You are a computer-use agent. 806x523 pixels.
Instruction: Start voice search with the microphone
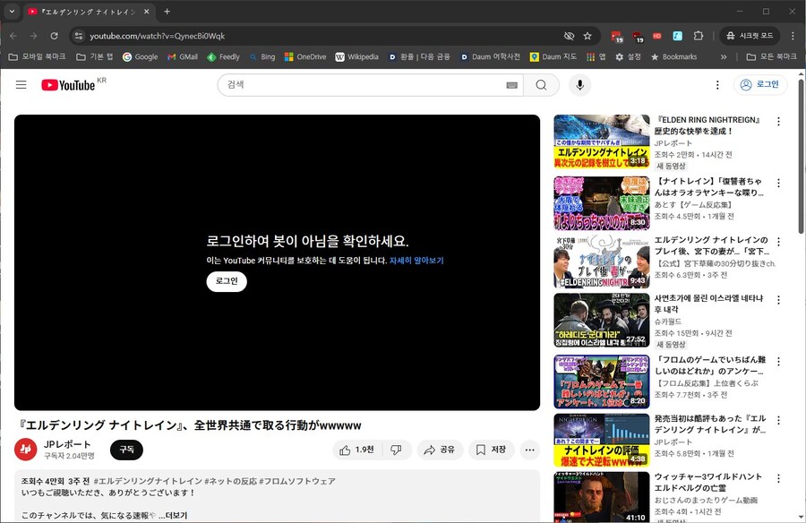pyautogui.click(x=579, y=85)
